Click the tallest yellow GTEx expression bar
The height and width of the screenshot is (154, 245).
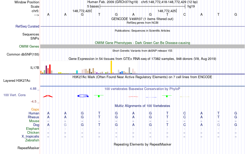pyautogui.click(x=111, y=67)
